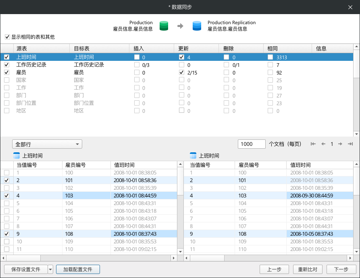Jump to last page of records
Screen dimensions: 360x278
(350, 144)
